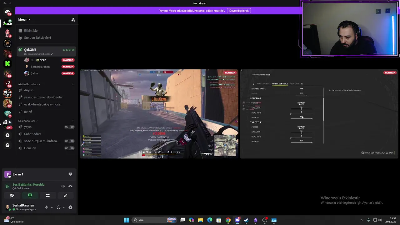Open microphone input options chevron
The width and height of the screenshot is (400, 225).
click(52, 207)
